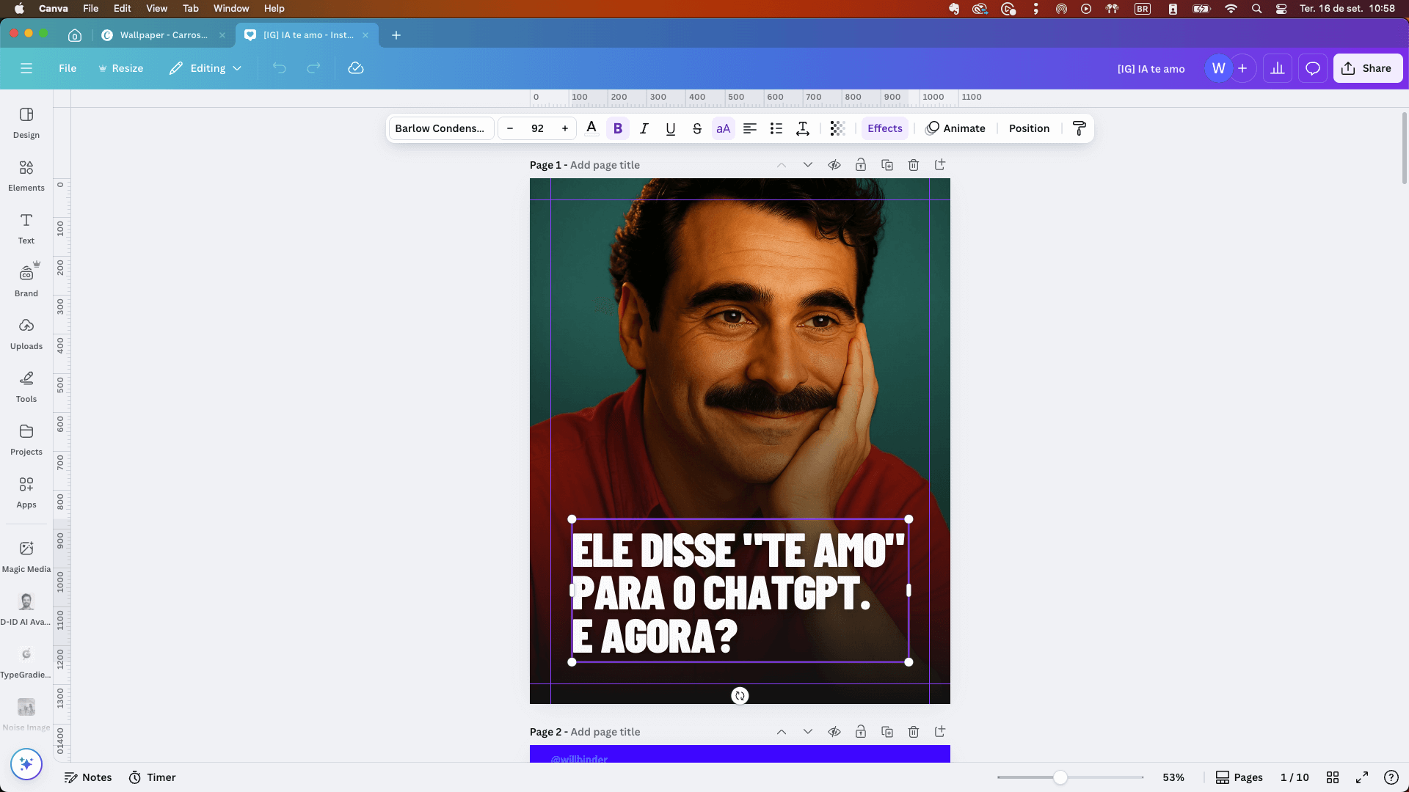The height and width of the screenshot is (792, 1409).
Task: Toggle uppercase aA text formatting
Action: coord(723,128)
